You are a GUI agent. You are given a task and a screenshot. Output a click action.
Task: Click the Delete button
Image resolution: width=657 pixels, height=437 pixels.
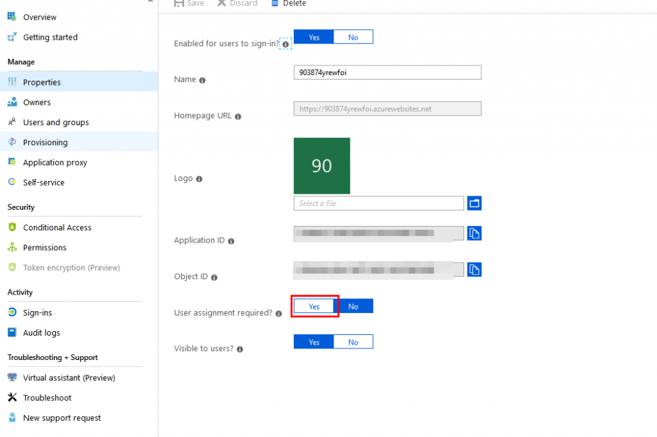coord(289,3)
